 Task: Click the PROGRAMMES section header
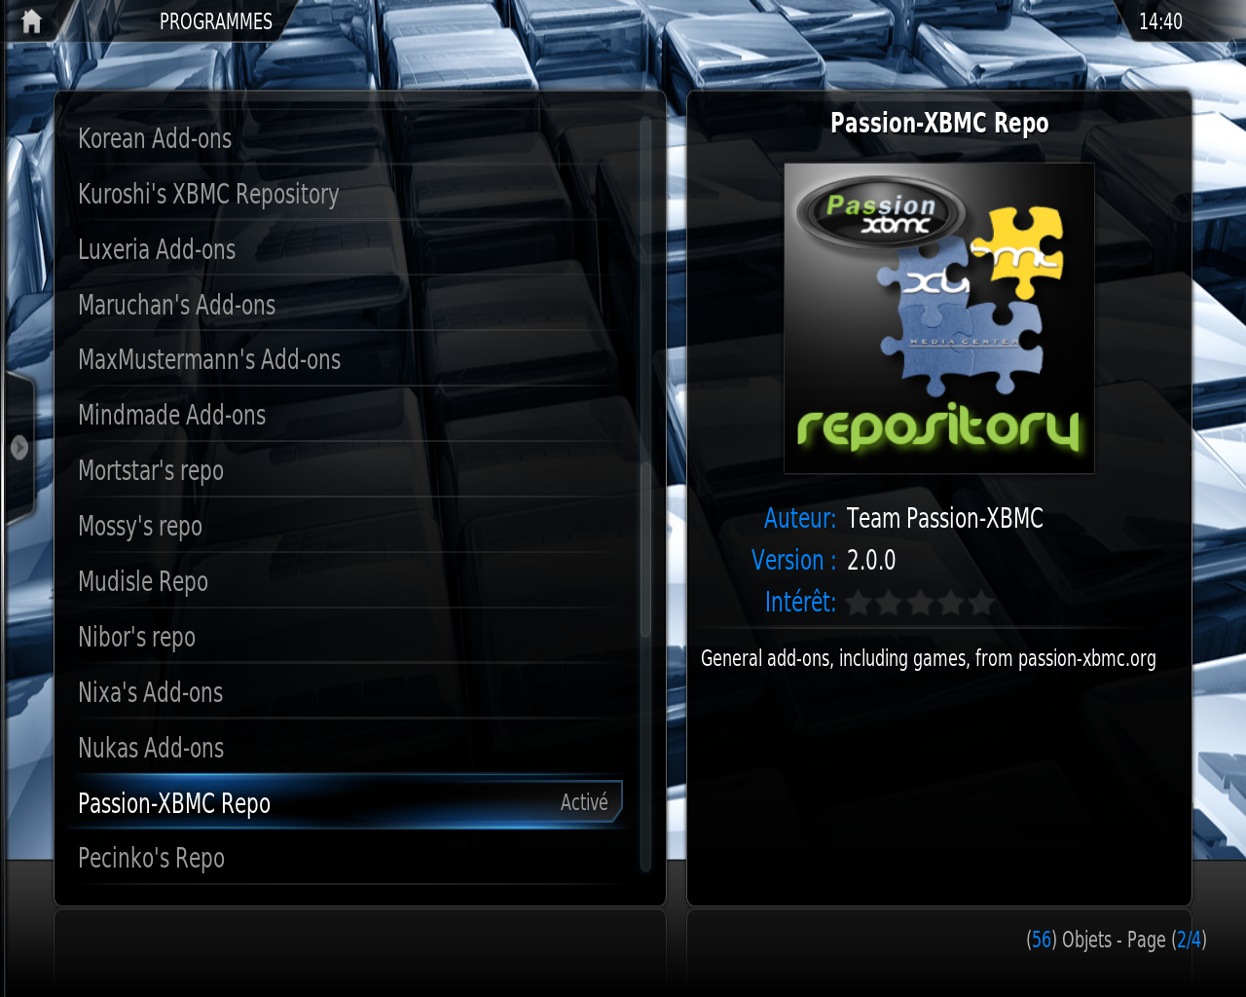[216, 21]
